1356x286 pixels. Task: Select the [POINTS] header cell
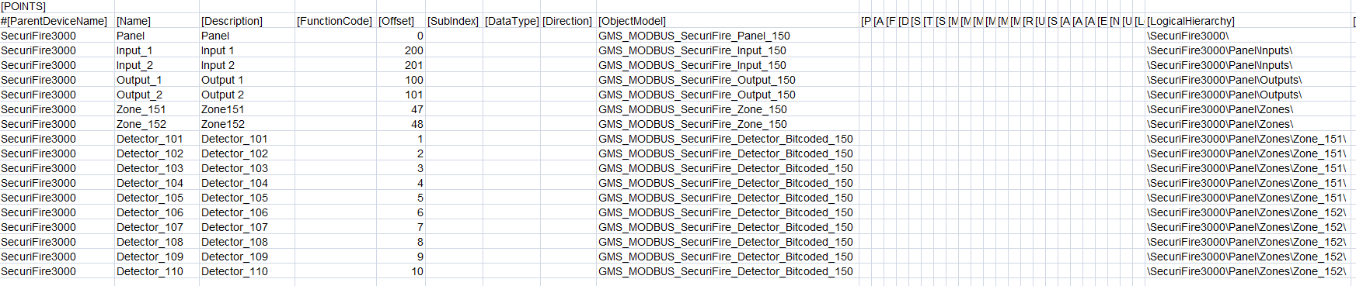[57, 6]
